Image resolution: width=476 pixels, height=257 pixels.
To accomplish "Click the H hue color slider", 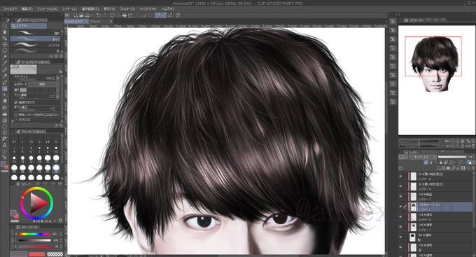I will coord(34,235).
